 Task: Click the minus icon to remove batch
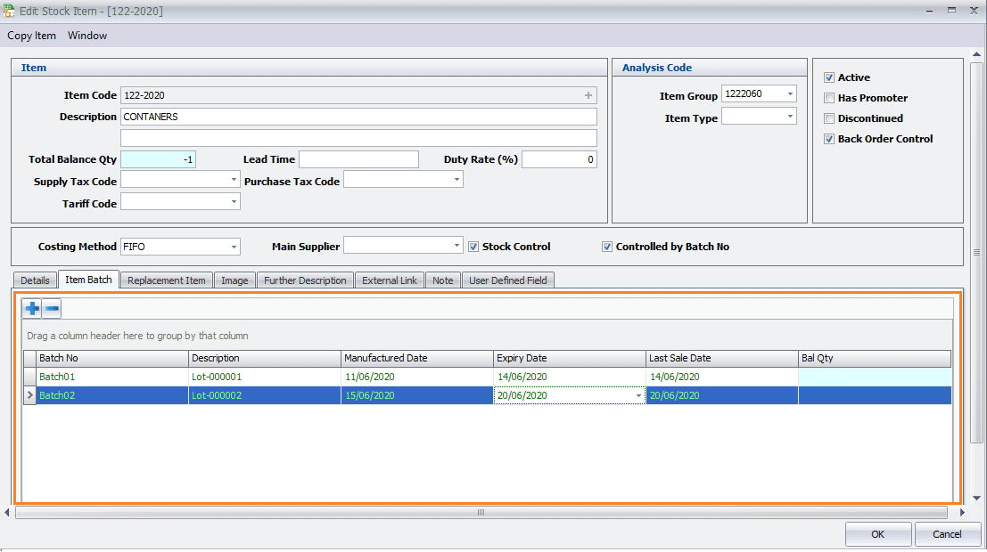(x=53, y=309)
